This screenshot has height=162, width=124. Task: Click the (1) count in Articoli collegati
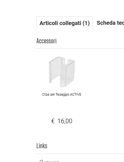[x=86, y=23]
